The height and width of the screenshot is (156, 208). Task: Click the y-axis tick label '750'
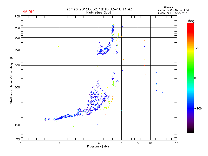click(17, 16)
